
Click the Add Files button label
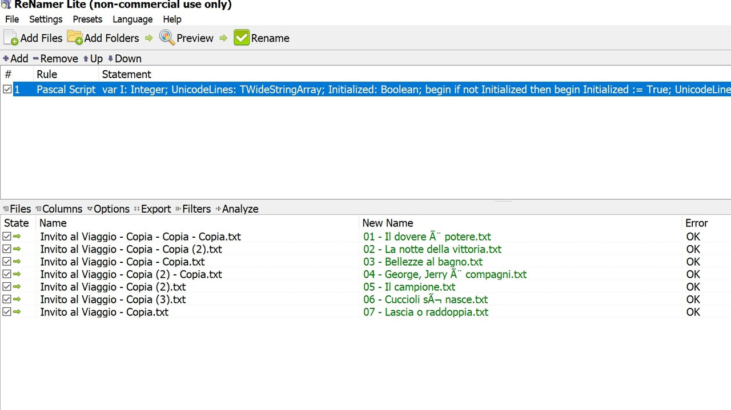click(x=41, y=38)
